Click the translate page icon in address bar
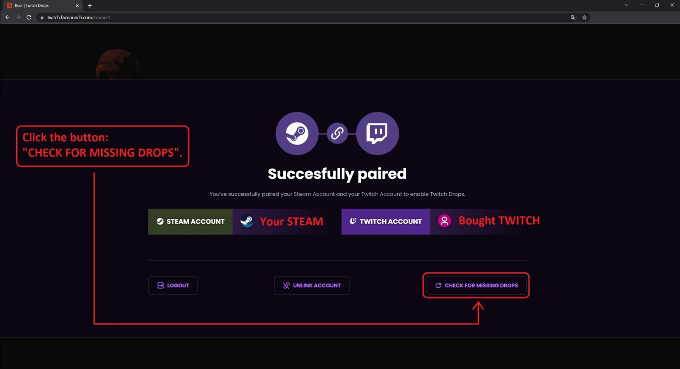This screenshot has height=369, width=680. coord(574,17)
